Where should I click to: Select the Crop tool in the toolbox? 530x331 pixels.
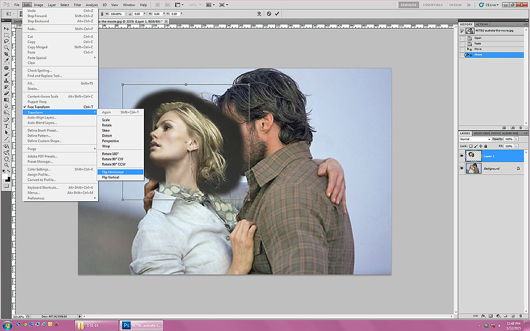tap(6, 54)
